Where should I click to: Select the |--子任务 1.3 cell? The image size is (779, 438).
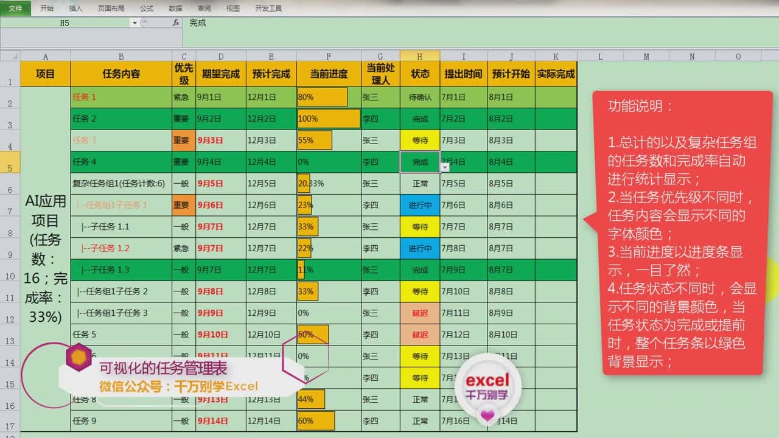121,270
